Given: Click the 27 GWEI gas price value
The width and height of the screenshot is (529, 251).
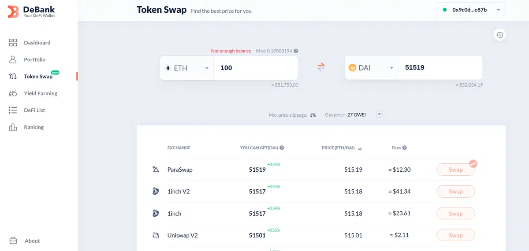Looking at the screenshot, I should pyautogui.click(x=356, y=115).
